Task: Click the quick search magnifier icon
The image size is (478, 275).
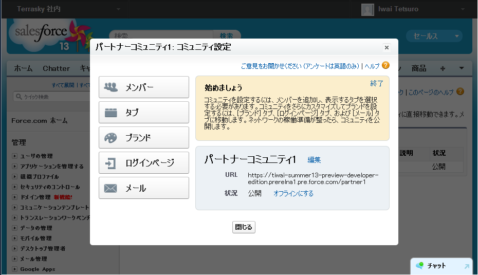Action: coord(19,97)
